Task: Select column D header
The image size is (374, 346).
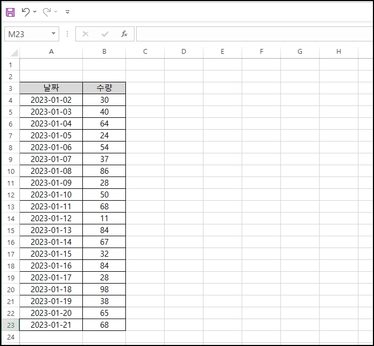Action: point(184,52)
